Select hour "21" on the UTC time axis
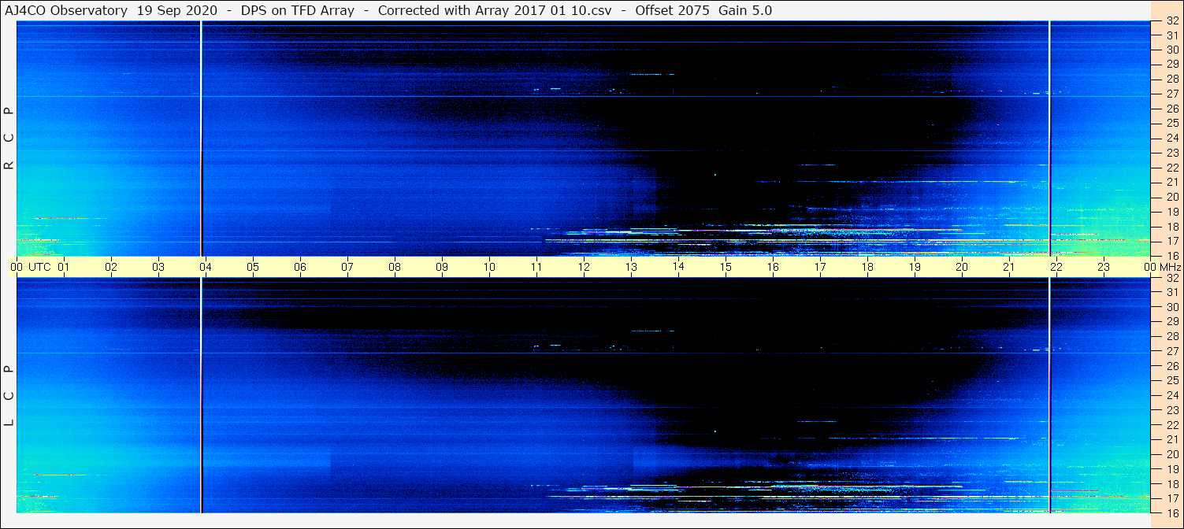This screenshot has height=529, width=1184. coord(1009,267)
